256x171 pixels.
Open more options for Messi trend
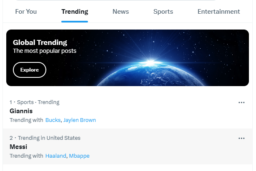pos(241,138)
